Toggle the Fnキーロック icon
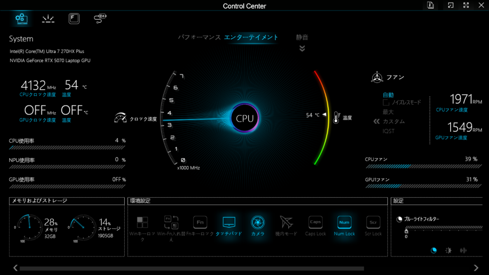489x275 pixels. (x=200, y=222)
